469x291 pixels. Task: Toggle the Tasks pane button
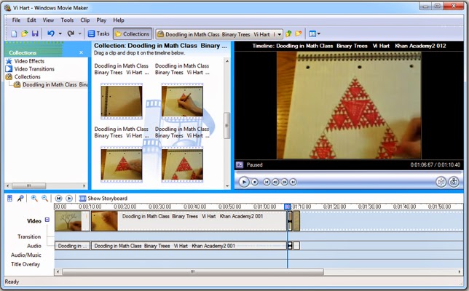click(99, 33)
